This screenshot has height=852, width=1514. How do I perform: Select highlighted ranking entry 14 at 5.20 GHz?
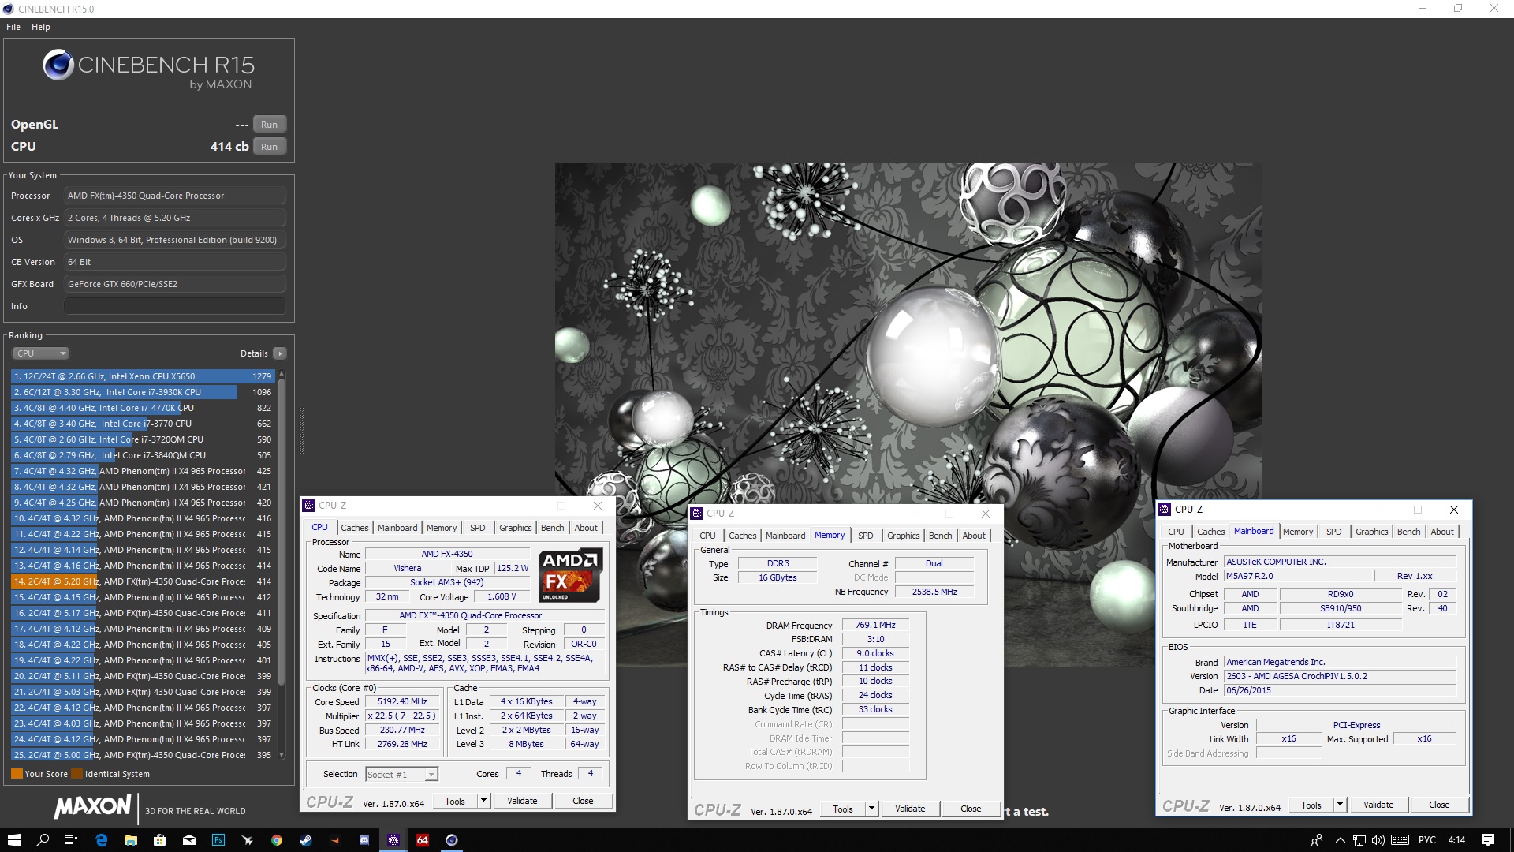click(143, 581)
